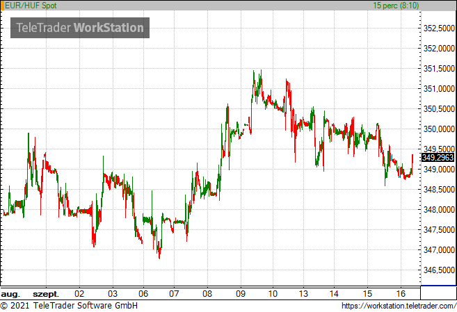
Task: Click the 351,5000 price axis label
Action: click(439, 69)
